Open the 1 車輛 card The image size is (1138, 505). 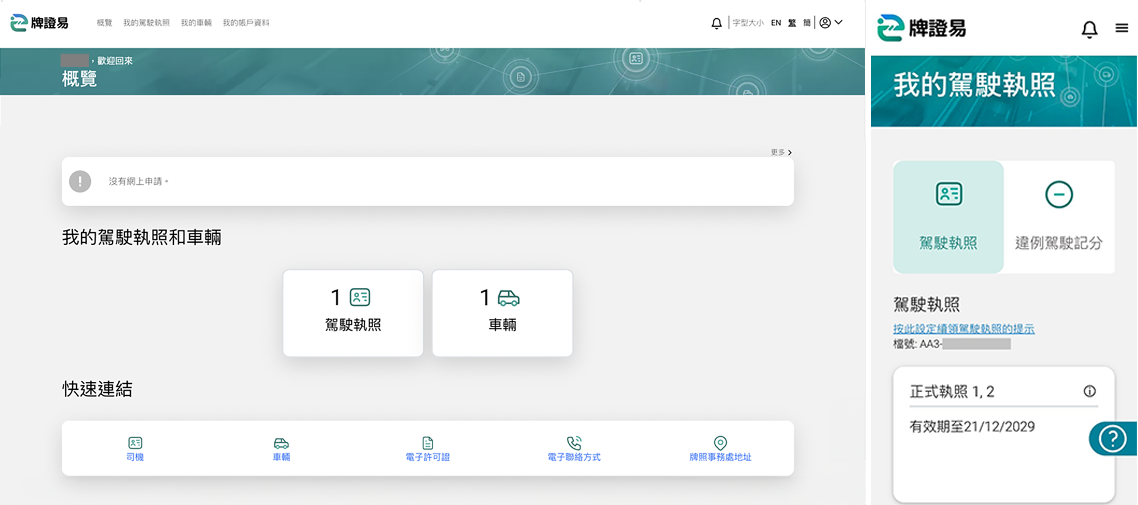pos(502,313)
